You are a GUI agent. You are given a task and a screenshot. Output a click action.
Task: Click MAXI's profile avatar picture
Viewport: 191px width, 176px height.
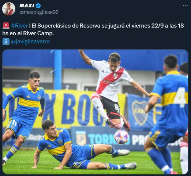9,9
